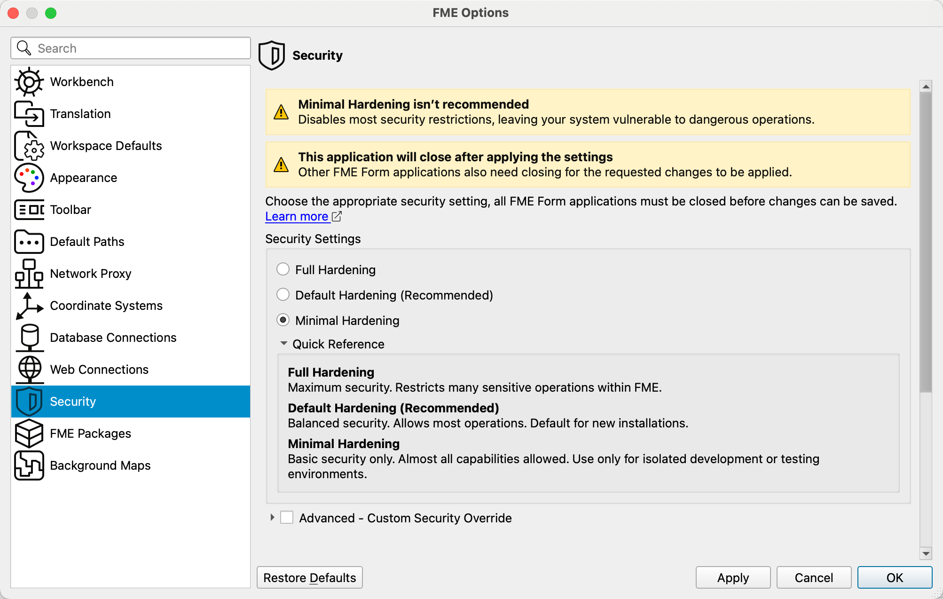Click the scrollbar up arrow
Screen dimensions: 943x599
point(926,86)
